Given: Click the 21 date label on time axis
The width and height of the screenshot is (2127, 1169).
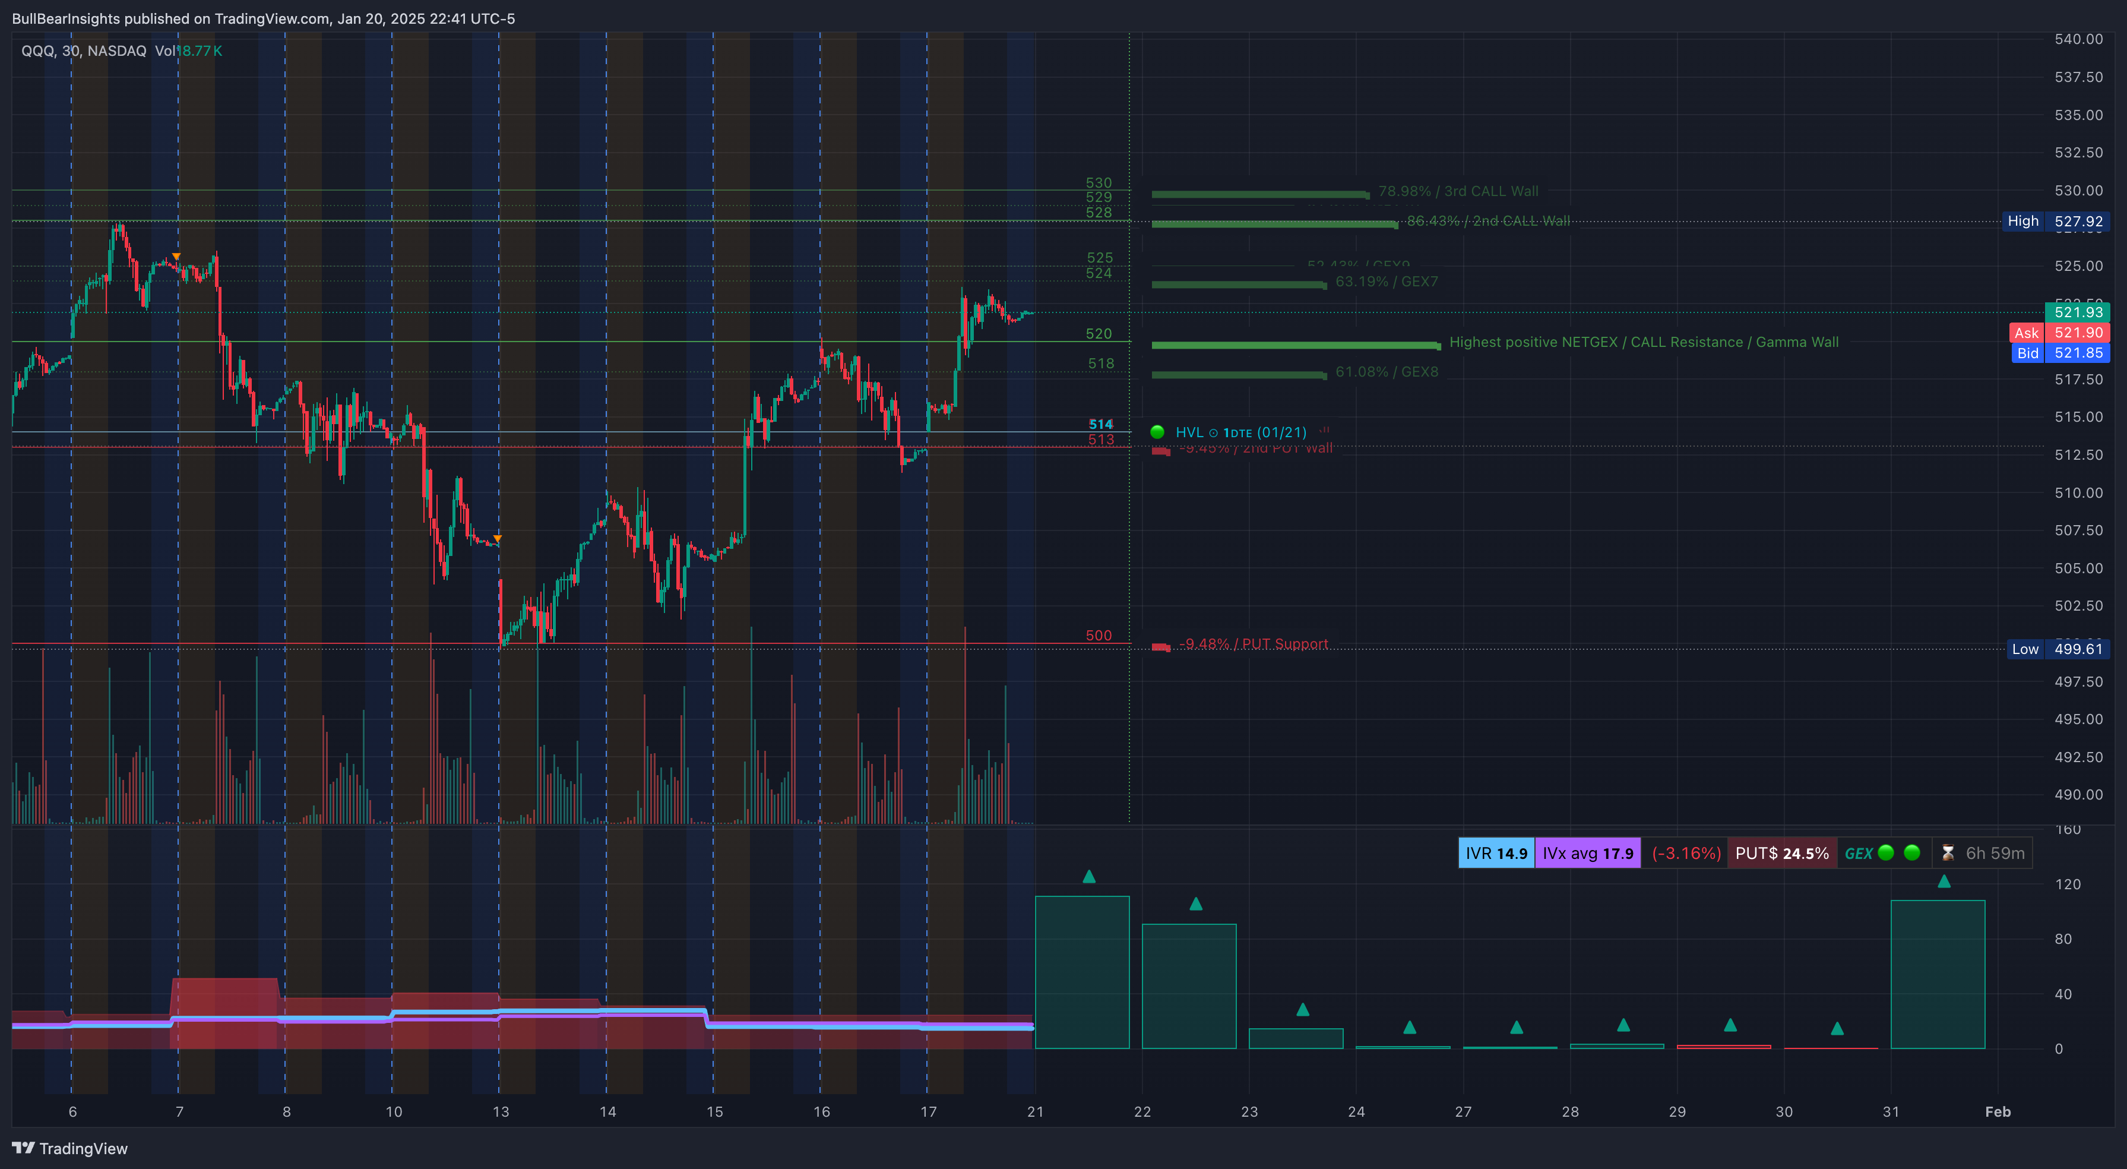Looking at the screenshot, I should pyautogui.click(x=1034, y=1111).
